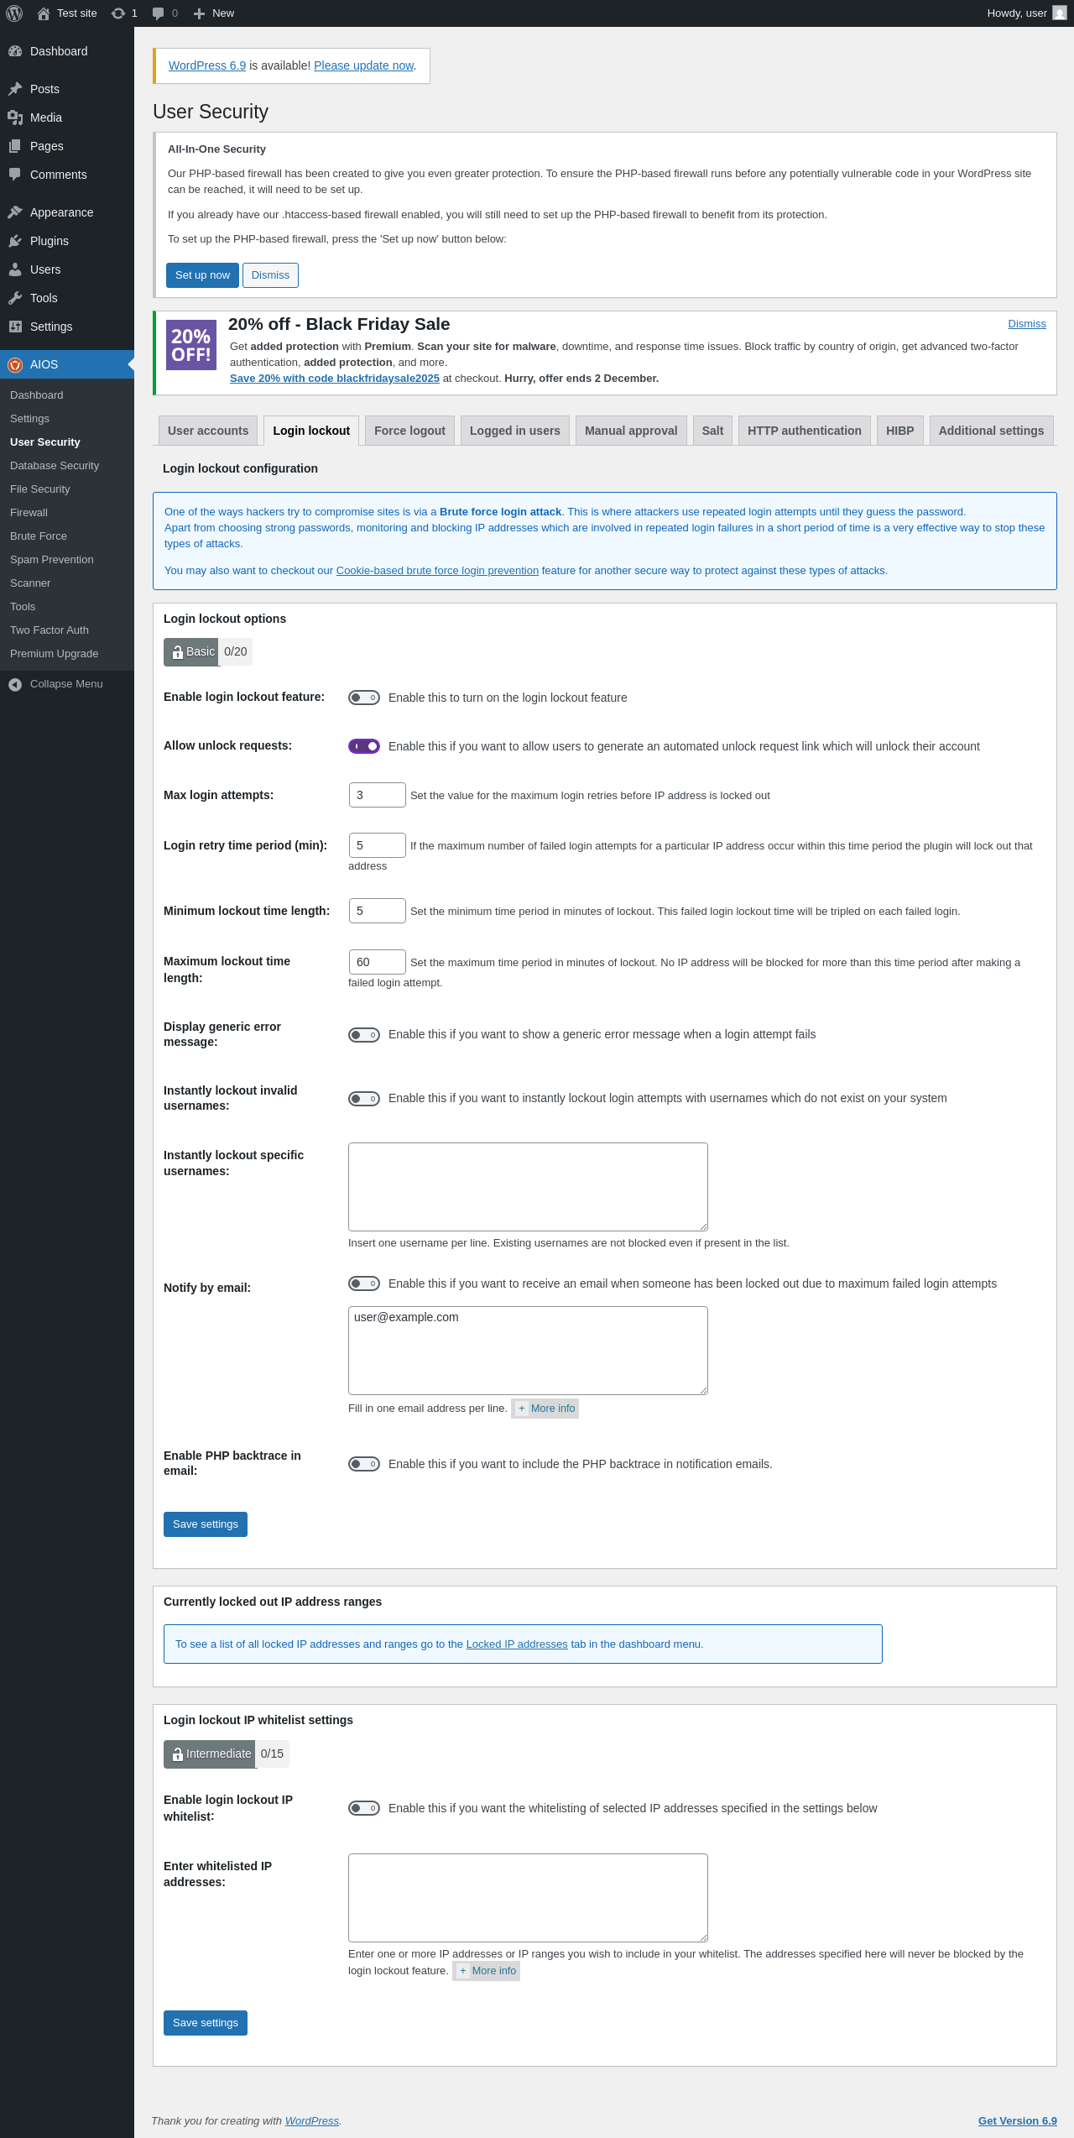This screenshot has width=1074, height=2138.
Task: Expand More info under whitelist IP field
Action: click(x=487, y=1971)
